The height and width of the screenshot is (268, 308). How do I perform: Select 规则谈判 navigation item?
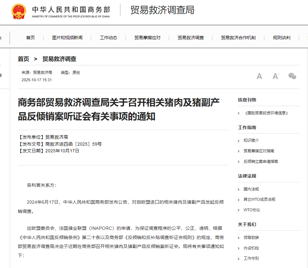pyautogui.click(x=282, y=38)
